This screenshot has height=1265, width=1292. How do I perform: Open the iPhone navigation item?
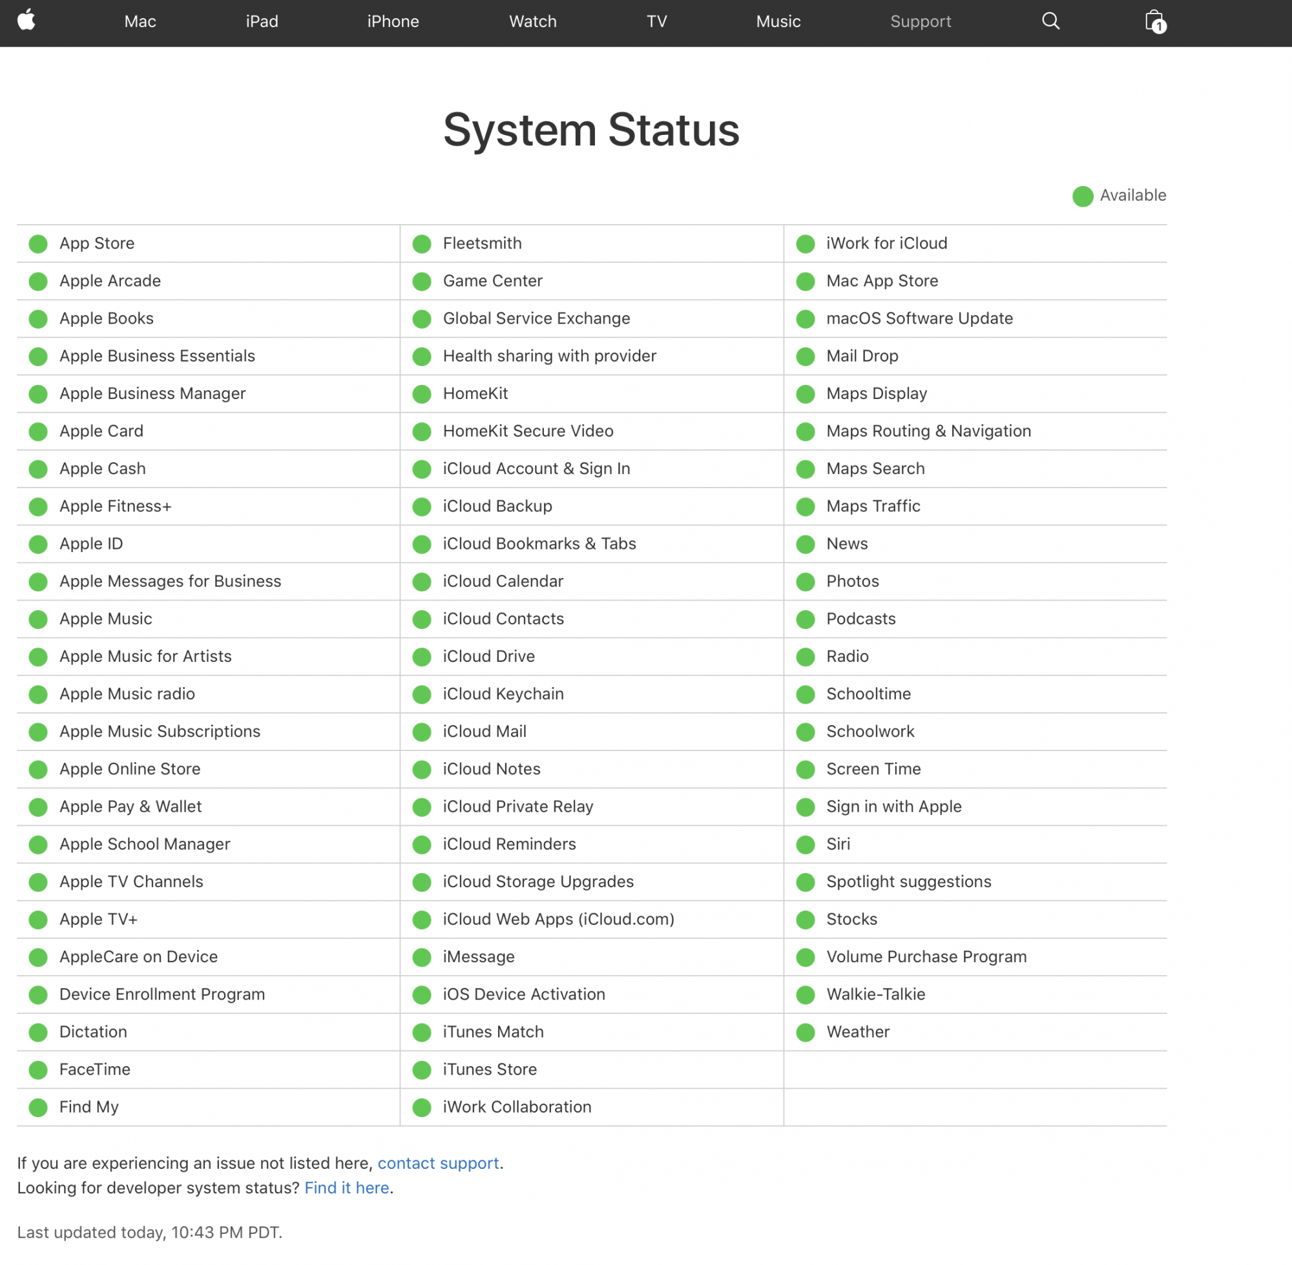[393, 21]
